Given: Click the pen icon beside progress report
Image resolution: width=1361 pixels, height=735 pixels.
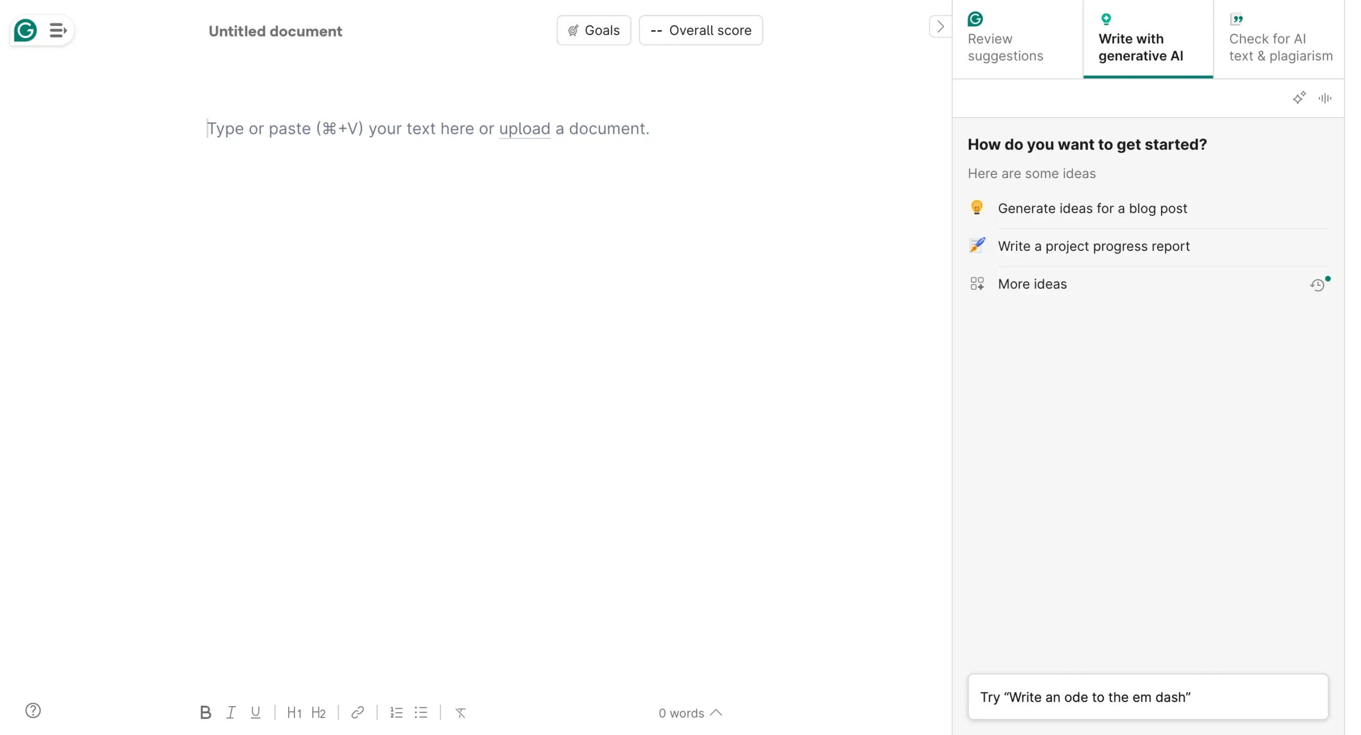Looking at the screenshot, I should 977,246.
